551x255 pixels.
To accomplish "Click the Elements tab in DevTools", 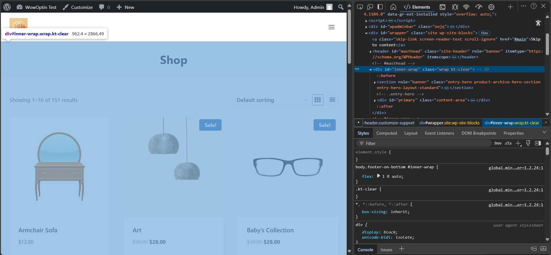I will (417, 7).
